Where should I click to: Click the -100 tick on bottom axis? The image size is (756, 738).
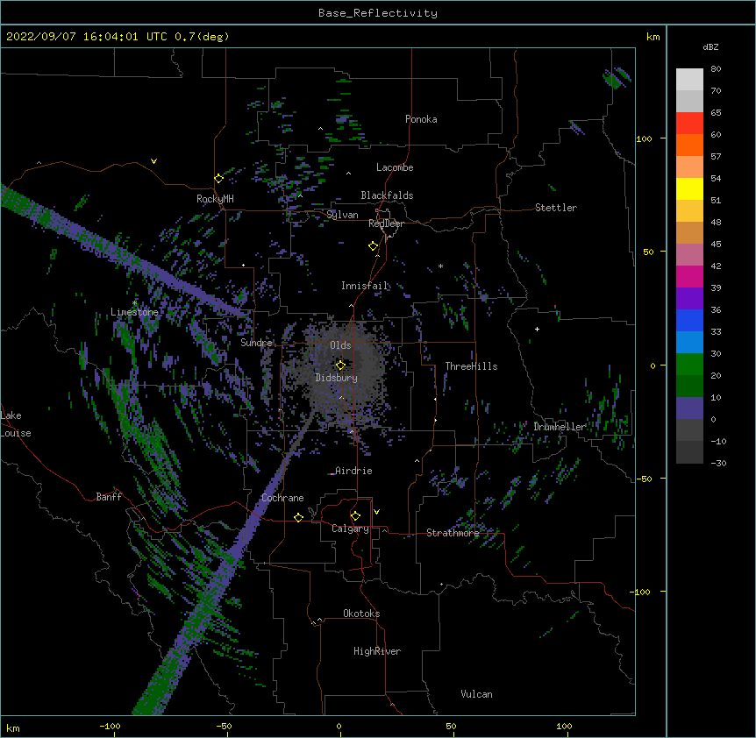pos(110,726)
